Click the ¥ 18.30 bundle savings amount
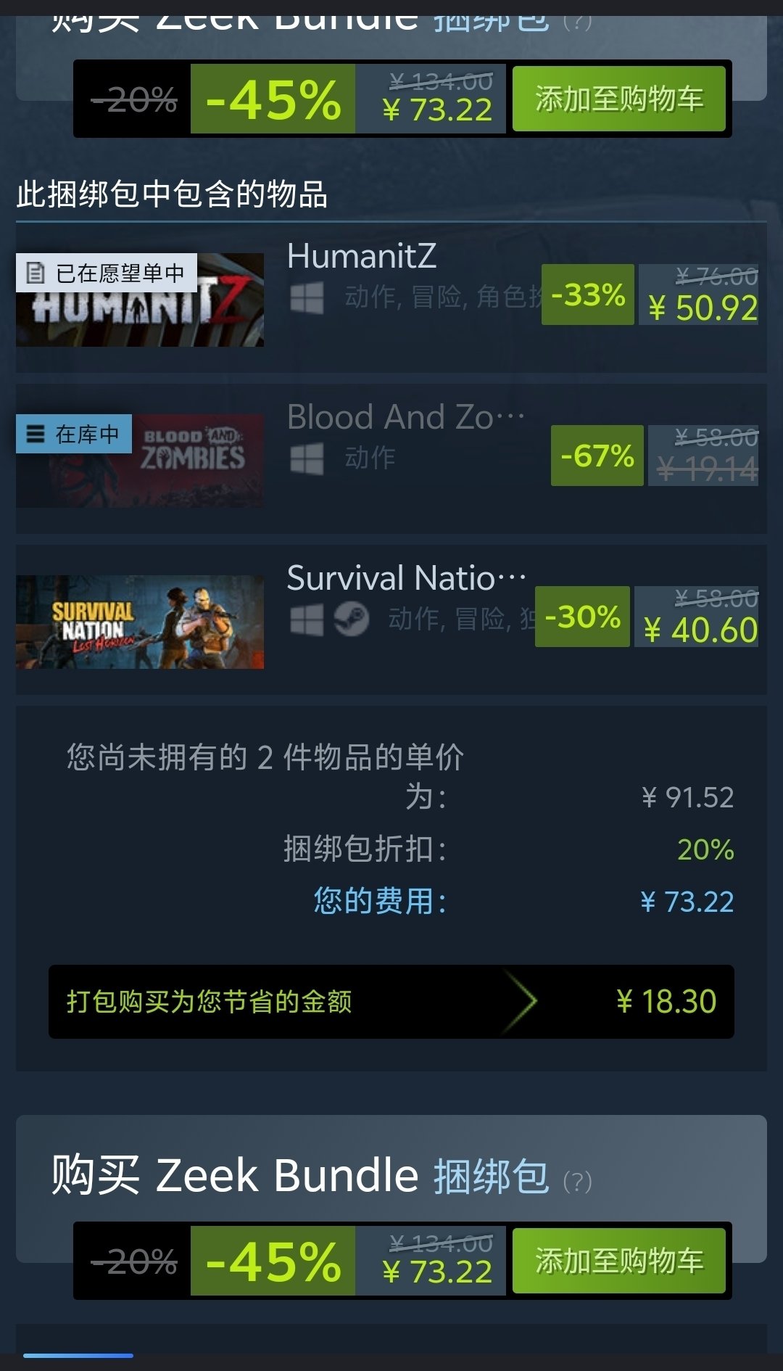Screen dimensions: 783x1371 pos(666,1002)
